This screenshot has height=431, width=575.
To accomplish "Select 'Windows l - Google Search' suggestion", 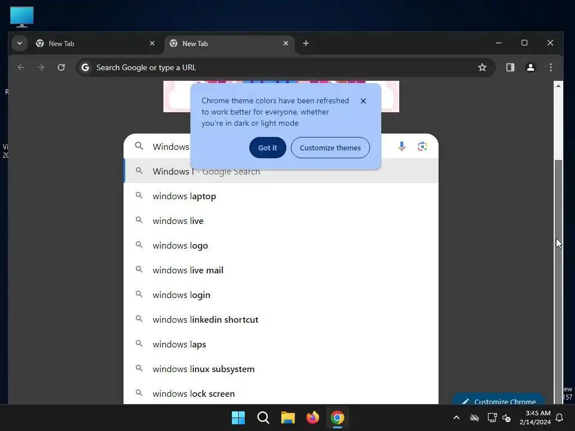I will (281, 171).
